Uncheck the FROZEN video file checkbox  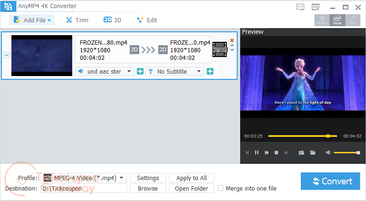(x=7, y=55)
